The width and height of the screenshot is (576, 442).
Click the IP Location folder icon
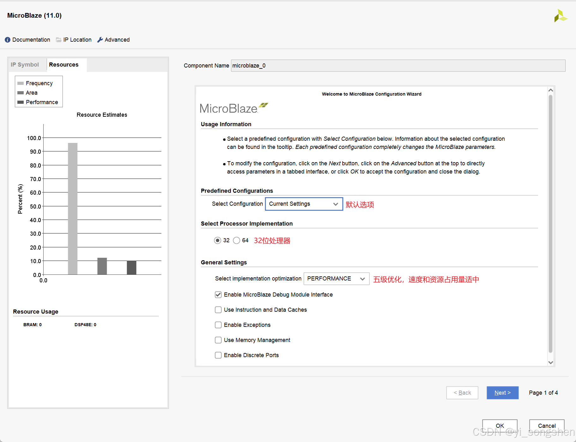(59, 40)
